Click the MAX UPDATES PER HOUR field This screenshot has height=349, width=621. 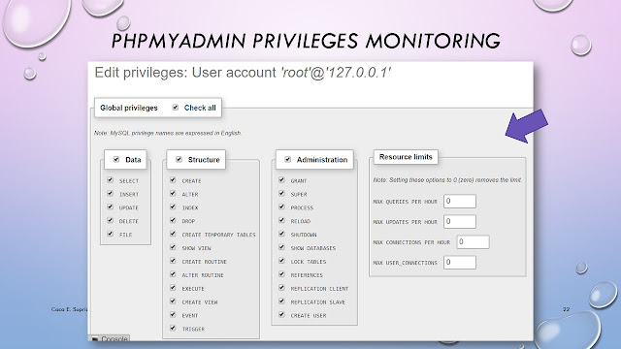coord(460,222)
